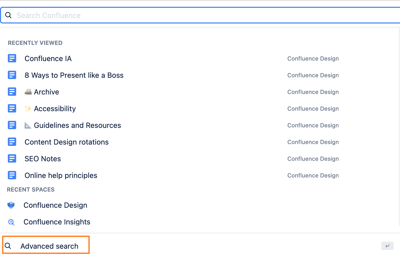Click the printer emoji next to Archive
The height and width of the screenshot is (256, 400).
click(28, 92)
